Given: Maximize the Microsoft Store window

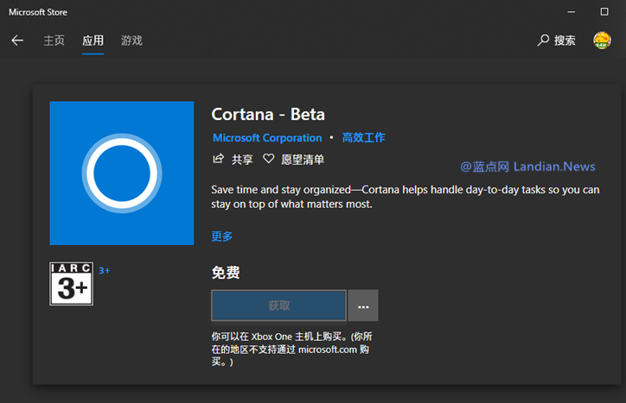Looking at the screenshot, I should (604, 12).
